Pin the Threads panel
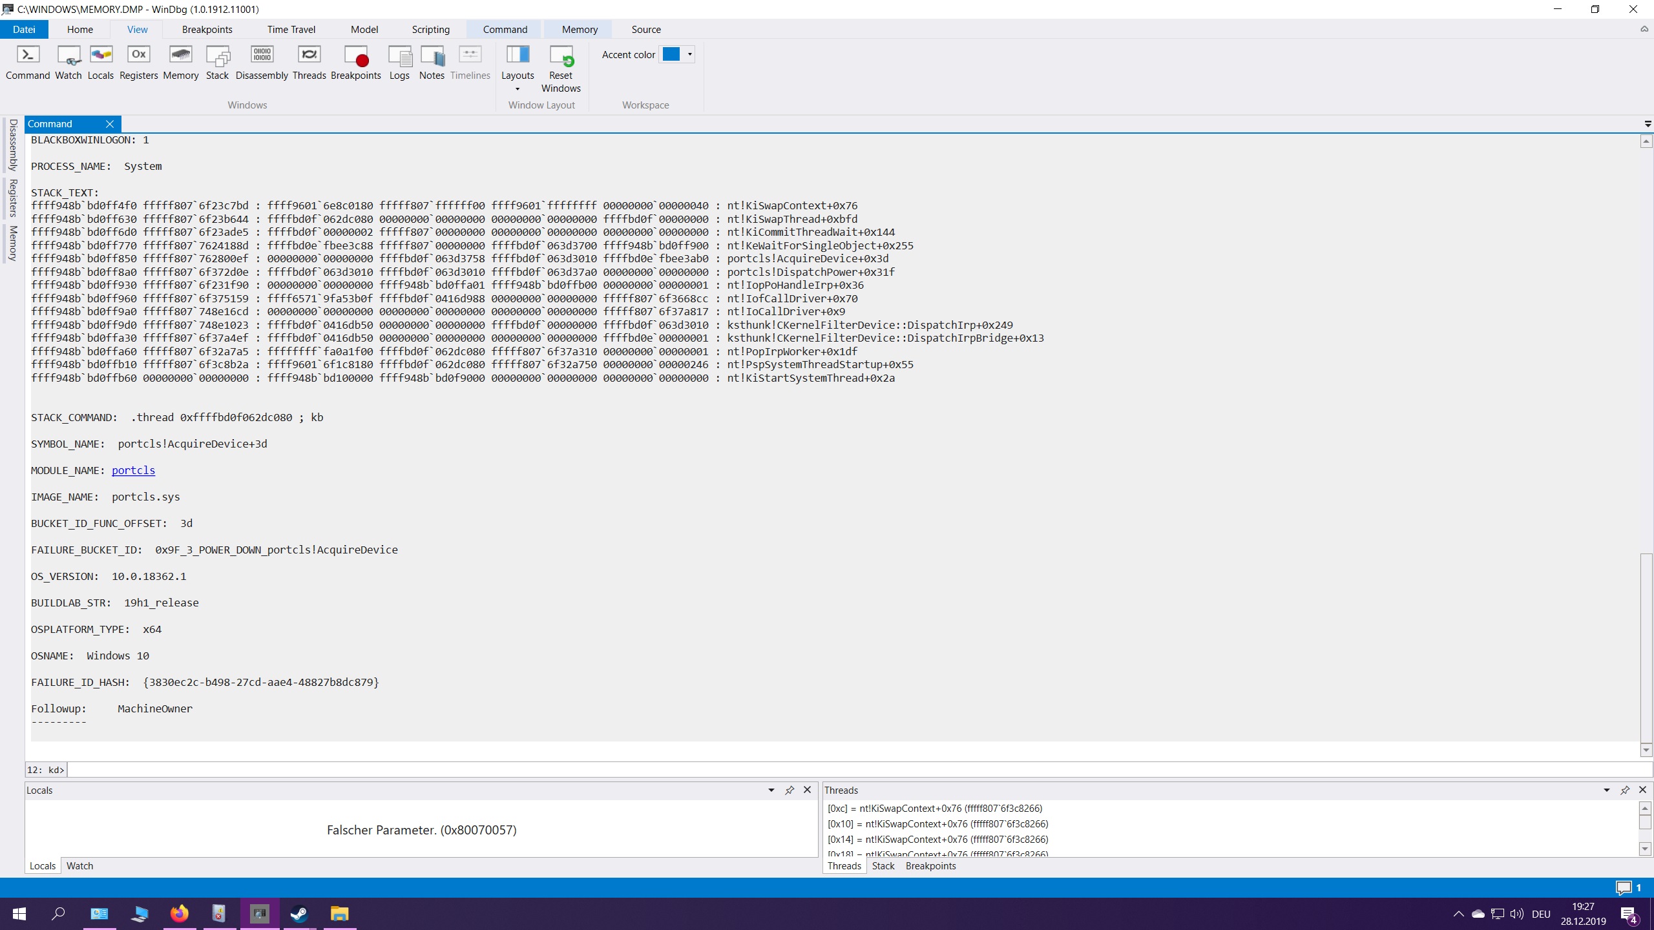Image resolution: width=1654 pixels, height=930 pixels. coord(1624,790)
